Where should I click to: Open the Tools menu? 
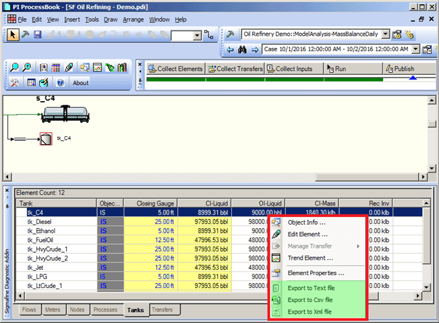click(x=92, y=20)
